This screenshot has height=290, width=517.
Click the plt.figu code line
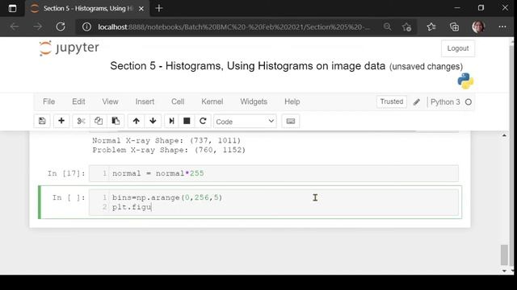coord(132,207)
